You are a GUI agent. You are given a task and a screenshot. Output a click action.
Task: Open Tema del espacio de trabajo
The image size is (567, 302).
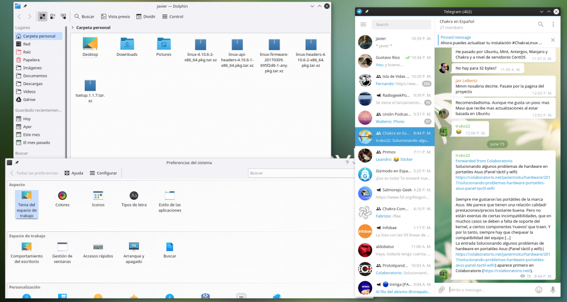27,204
